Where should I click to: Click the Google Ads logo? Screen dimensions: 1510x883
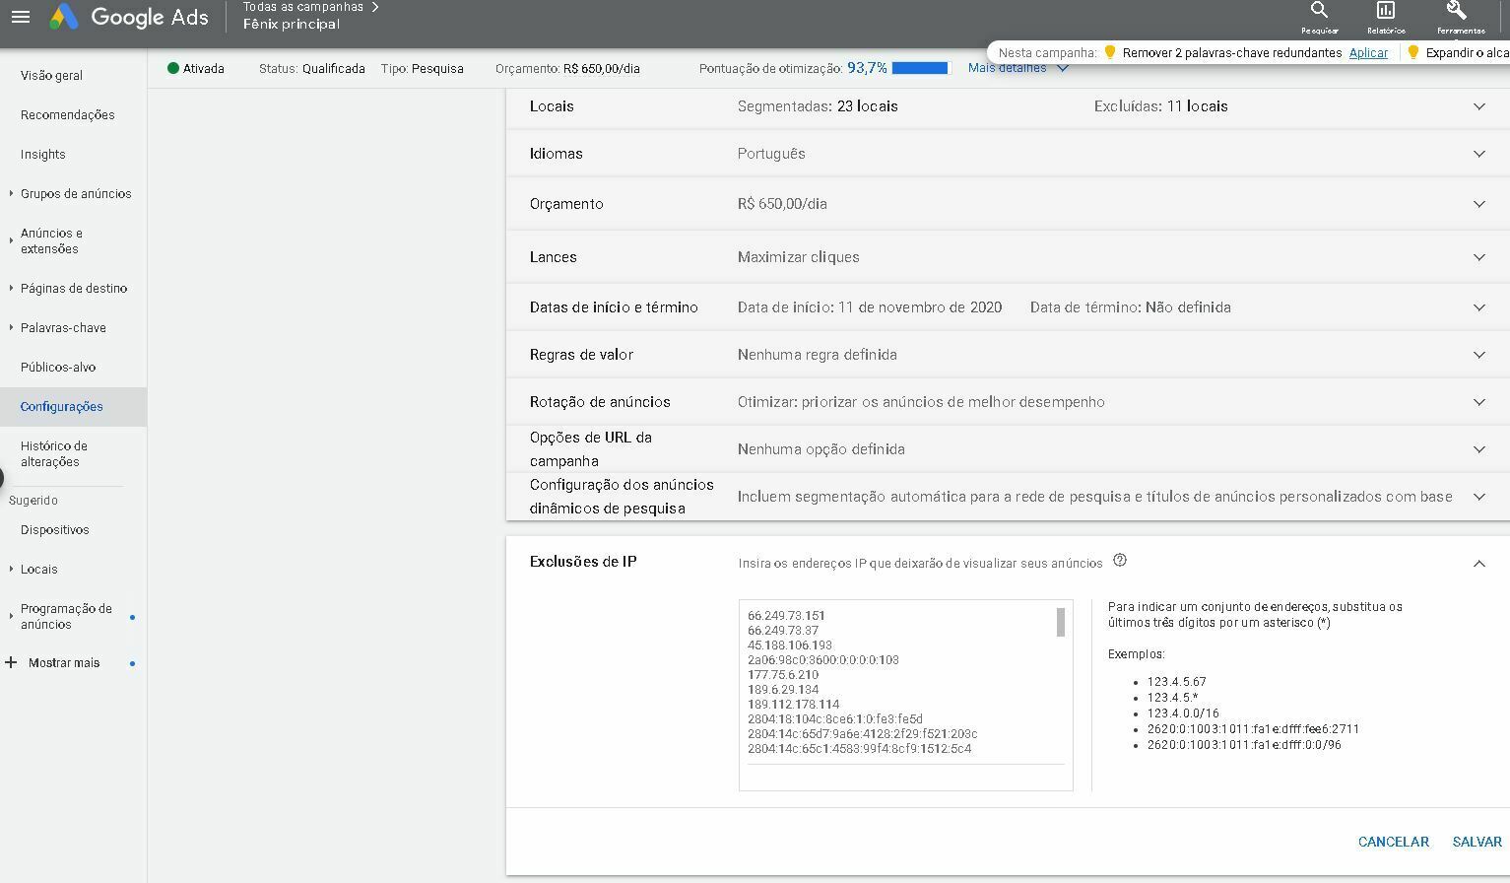pos(129,17)
